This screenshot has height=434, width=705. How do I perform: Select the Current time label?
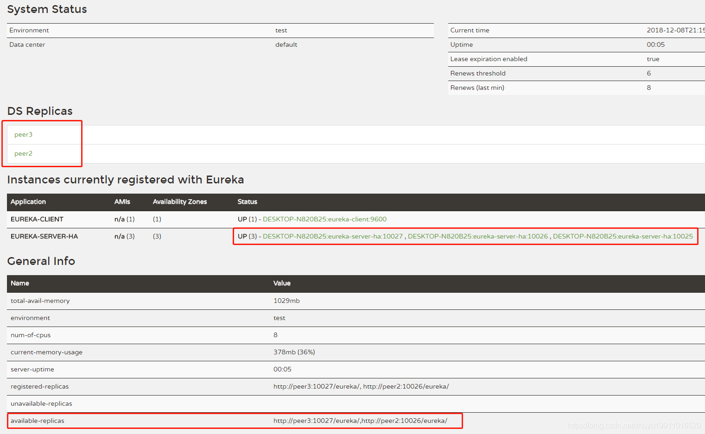(470, 30)
